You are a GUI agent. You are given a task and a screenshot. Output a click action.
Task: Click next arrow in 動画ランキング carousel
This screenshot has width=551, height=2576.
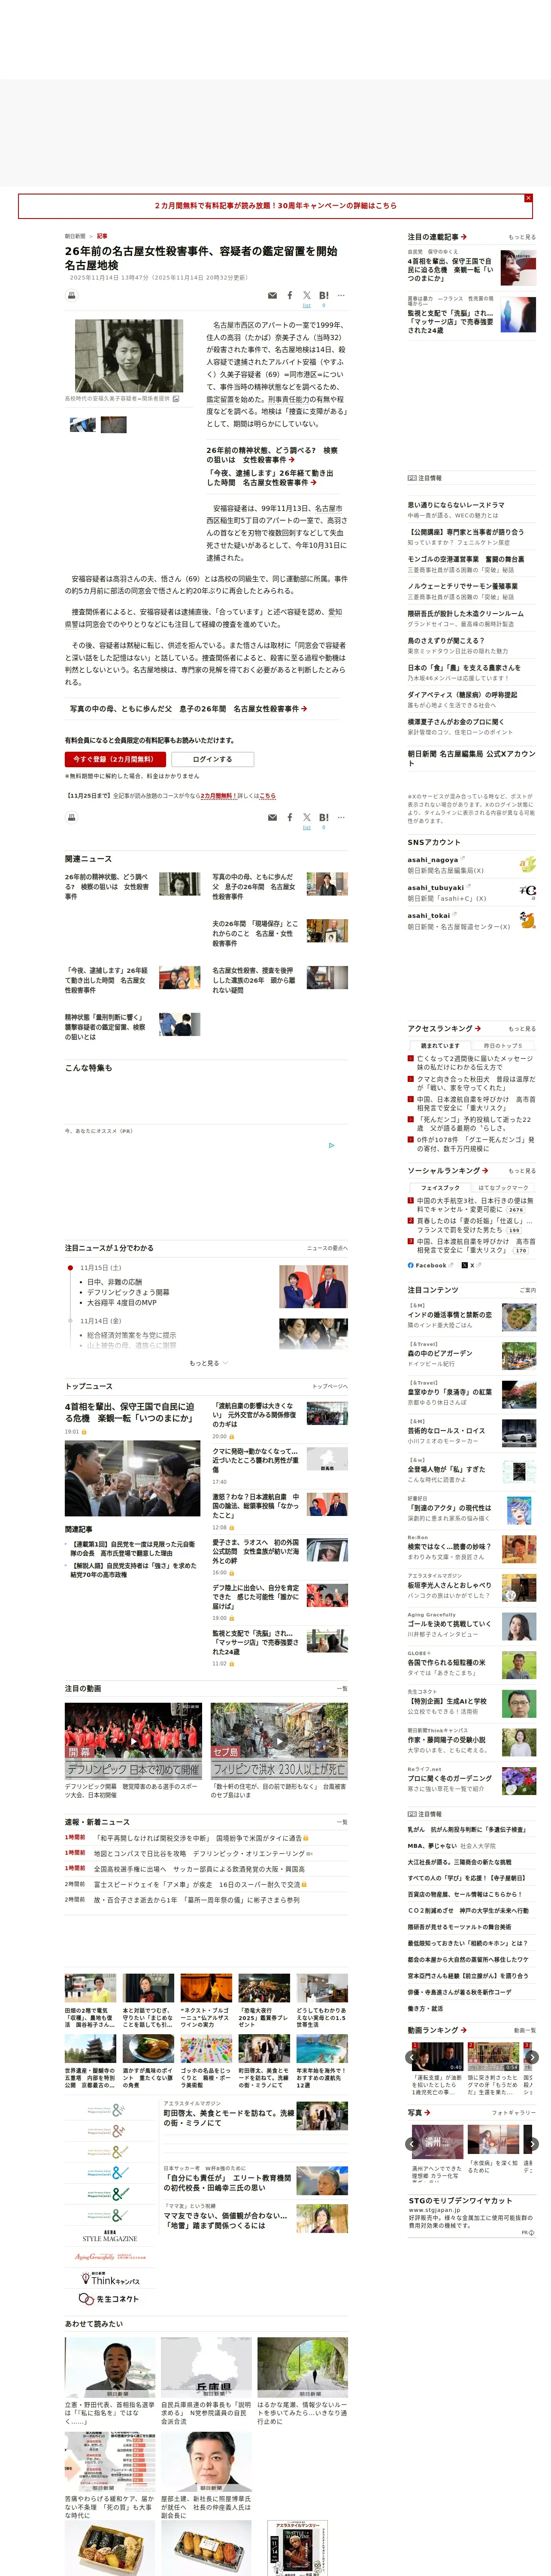click(x=533, y=2057)
